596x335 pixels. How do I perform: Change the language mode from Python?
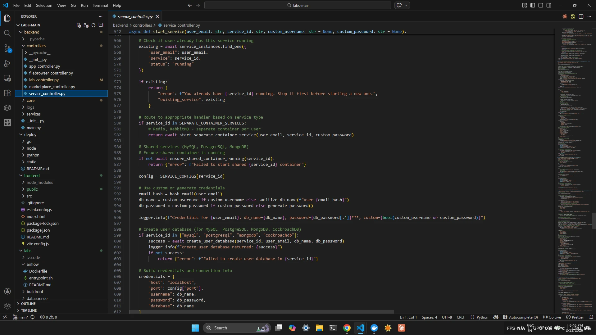pyautogui.click(x=482, y=317)
